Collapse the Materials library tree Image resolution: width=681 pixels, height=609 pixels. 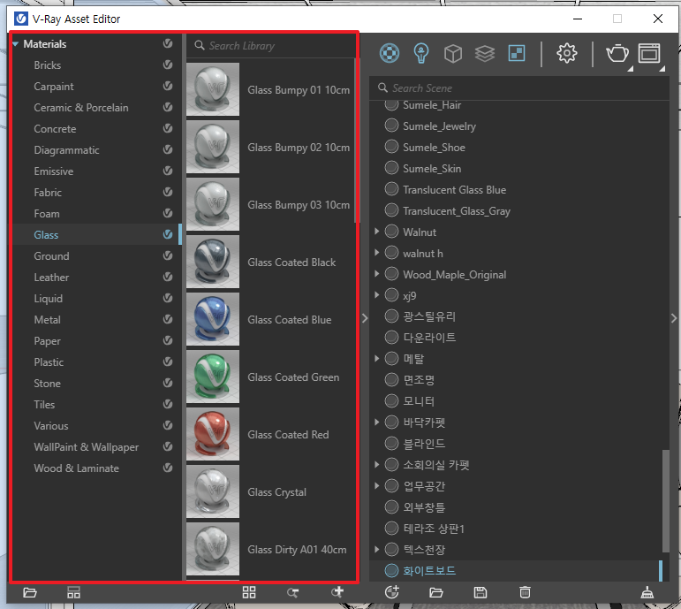point(16,44)
